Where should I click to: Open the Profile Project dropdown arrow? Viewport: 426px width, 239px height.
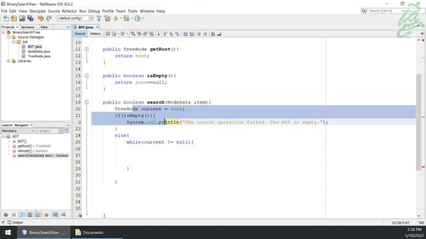point(142,19)
